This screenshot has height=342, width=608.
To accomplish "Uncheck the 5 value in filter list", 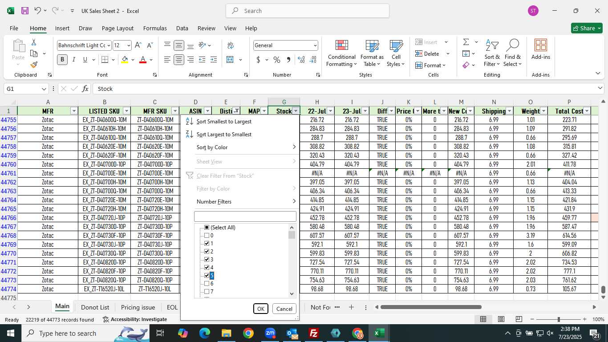I will coord(207,276).
